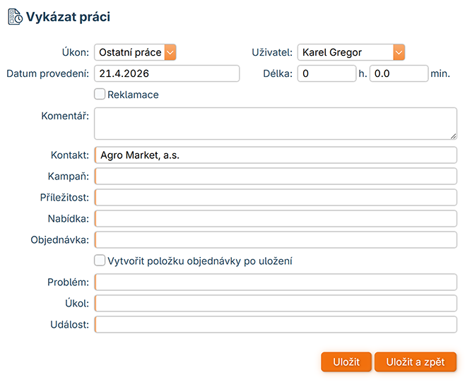Select the Úkol input field
465x382 pixels.
click(x=276, y=304)
